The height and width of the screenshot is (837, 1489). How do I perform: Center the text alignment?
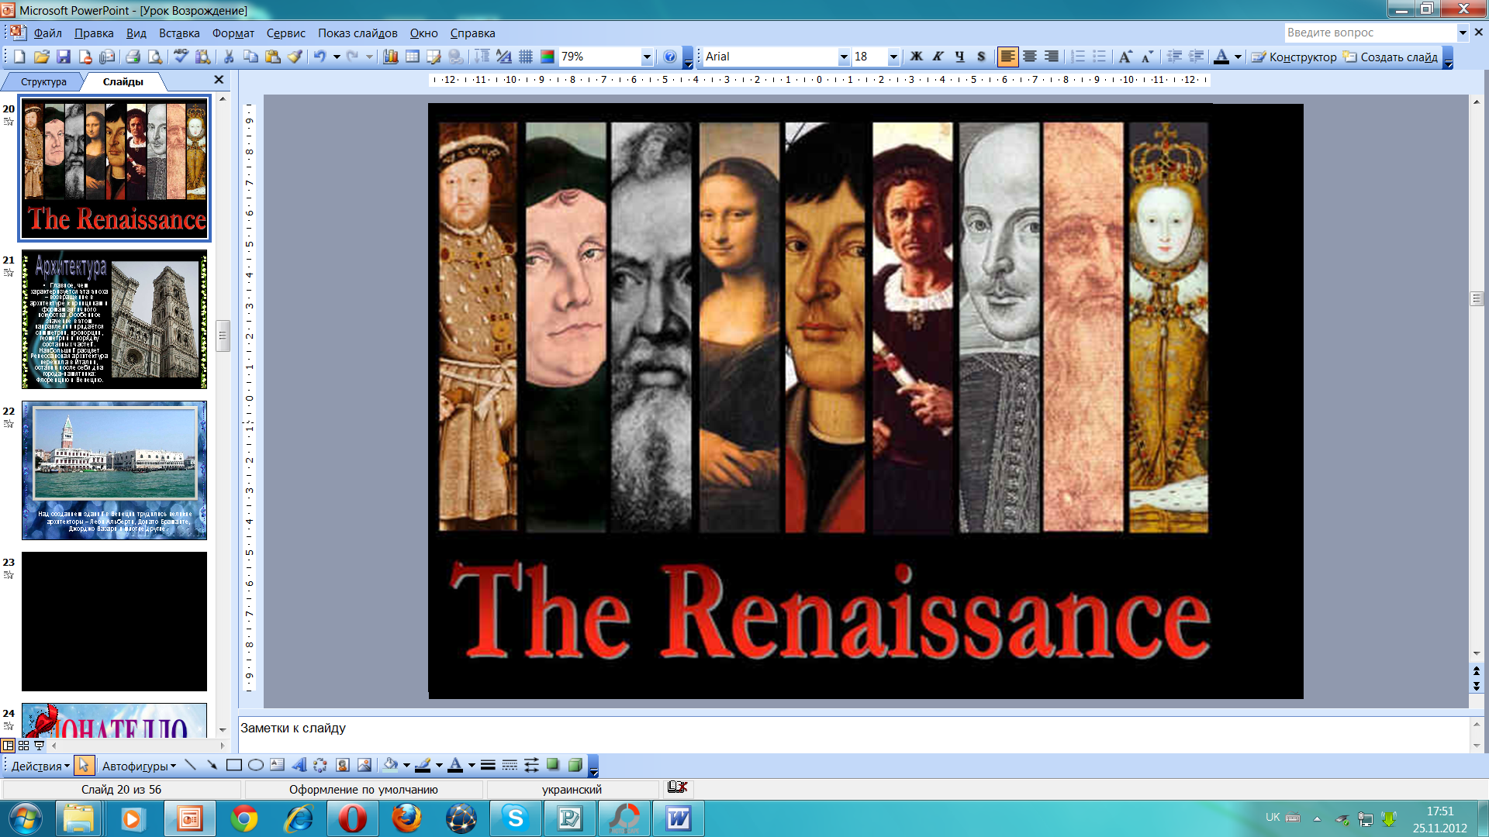point(1029,57)
